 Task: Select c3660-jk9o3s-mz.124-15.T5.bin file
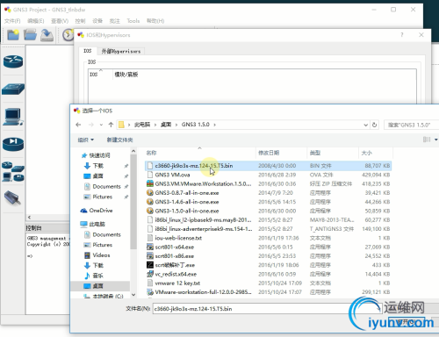[x=268, y=166]
